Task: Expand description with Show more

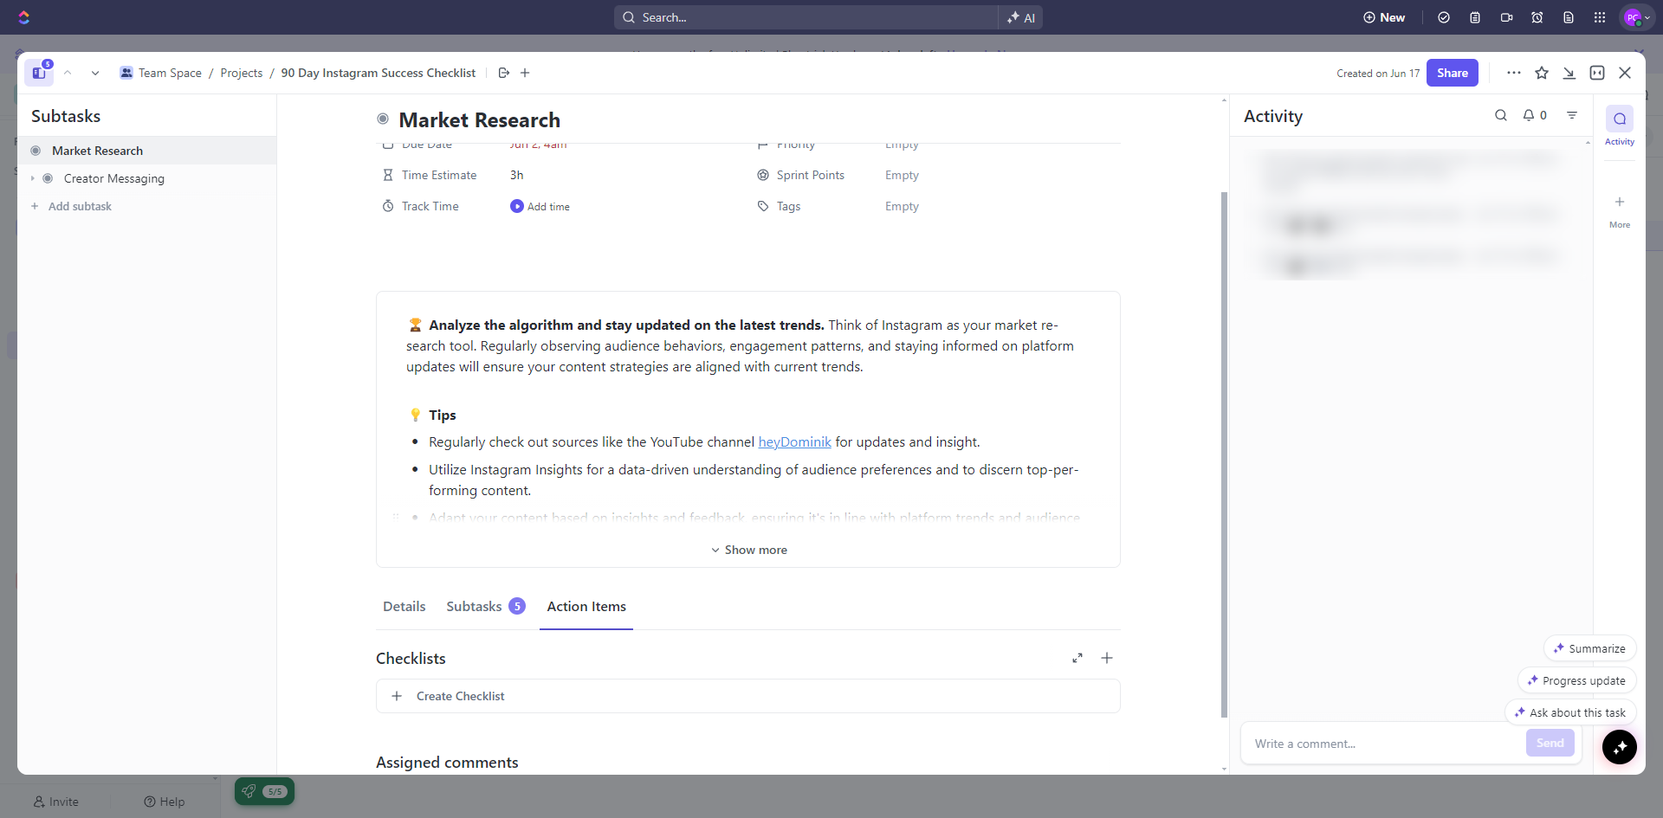Action: (x=748, y=551)
